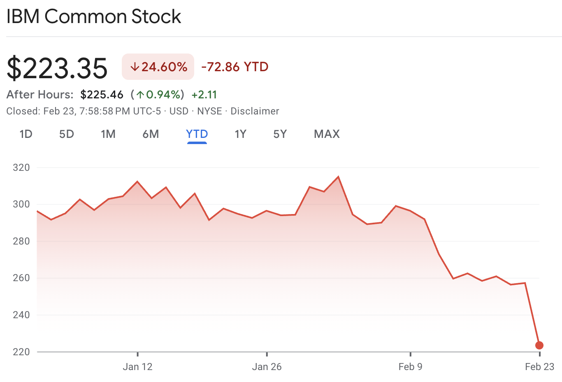The width and height of the screenshot is (562, 382).
Task: Click the -72.86 YTD change value
Action: click(x=234, y=67)
